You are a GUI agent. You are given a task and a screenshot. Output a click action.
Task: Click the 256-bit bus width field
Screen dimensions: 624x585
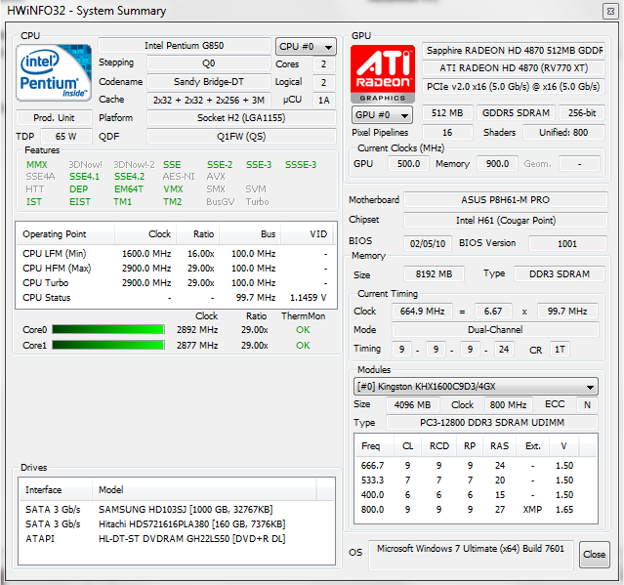pos(582,113)
